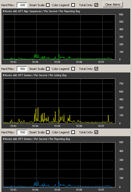
Task: Enable Smart Scale for the Algo Sequences chart
Action: pyautogui.click(x=48, y=5)
